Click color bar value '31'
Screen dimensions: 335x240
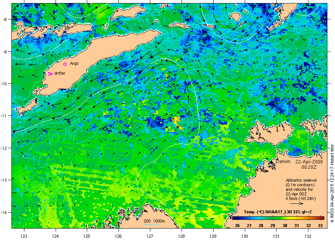pyautogui.click(x=297, y=226)
